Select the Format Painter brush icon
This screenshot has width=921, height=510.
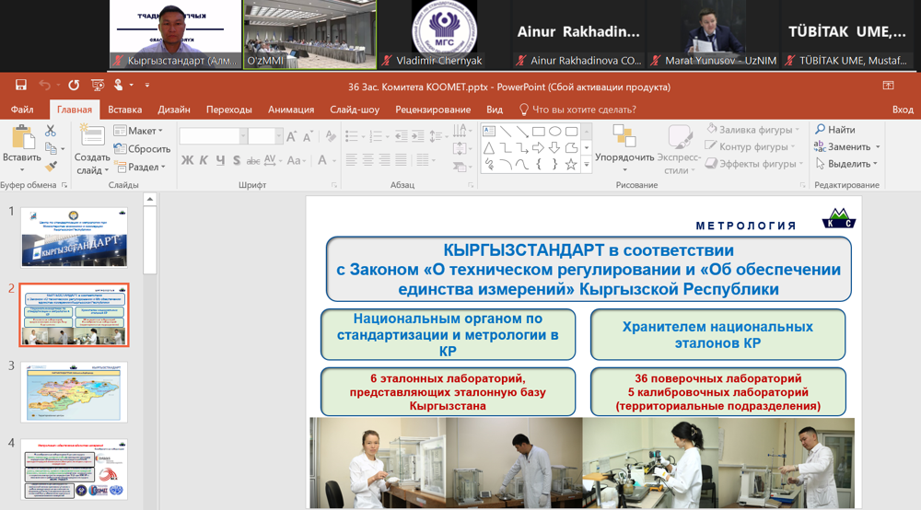click(x=51, y=167)
